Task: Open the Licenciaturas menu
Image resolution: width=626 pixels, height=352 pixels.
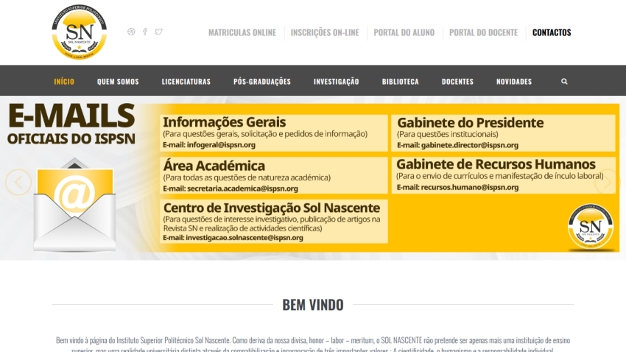Action: pos(186,82)
